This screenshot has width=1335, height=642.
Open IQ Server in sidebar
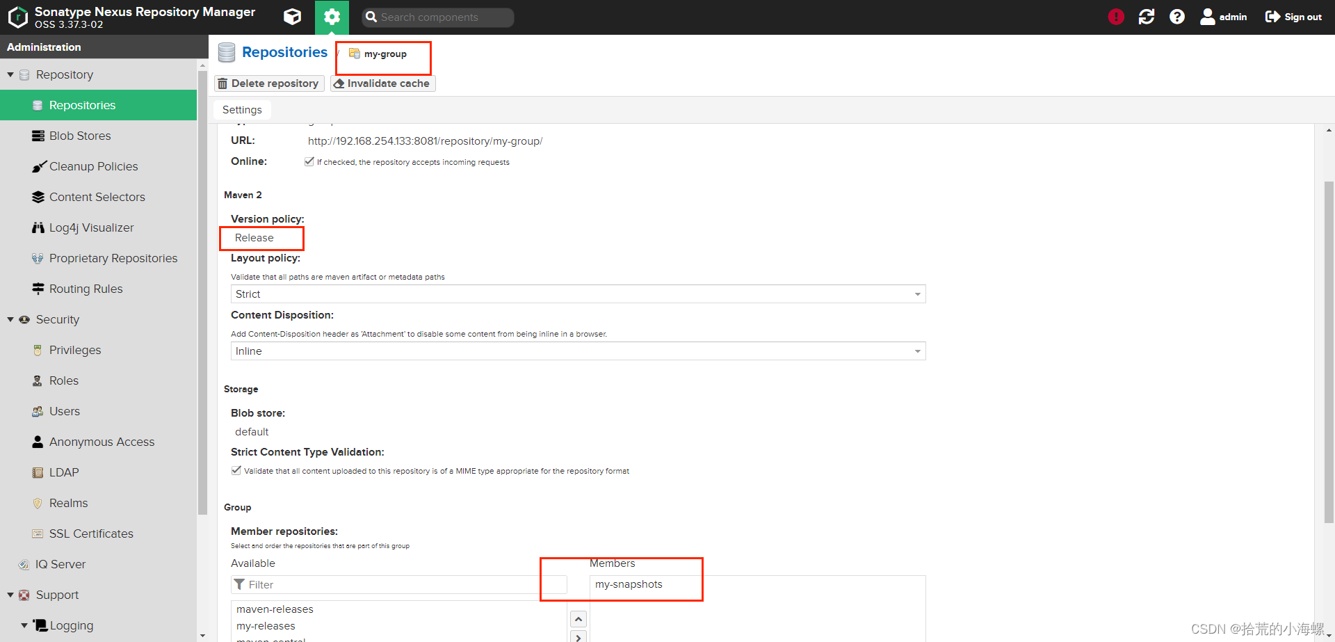pos(99,564)
